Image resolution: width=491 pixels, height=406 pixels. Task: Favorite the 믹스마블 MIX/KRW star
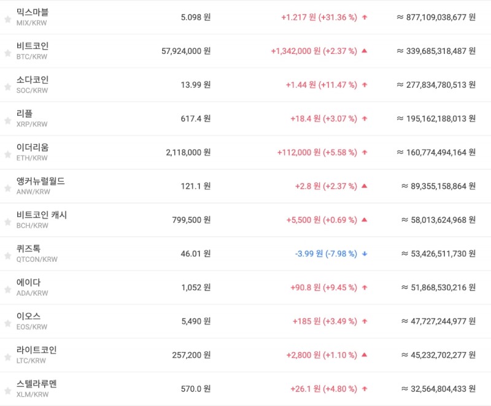click(x=8, y=20)
